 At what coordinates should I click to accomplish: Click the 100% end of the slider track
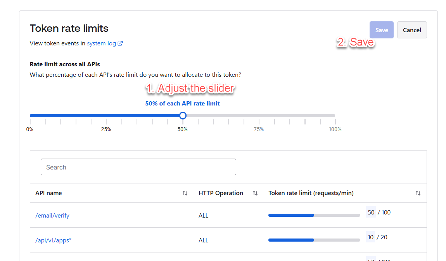(334, 116)
